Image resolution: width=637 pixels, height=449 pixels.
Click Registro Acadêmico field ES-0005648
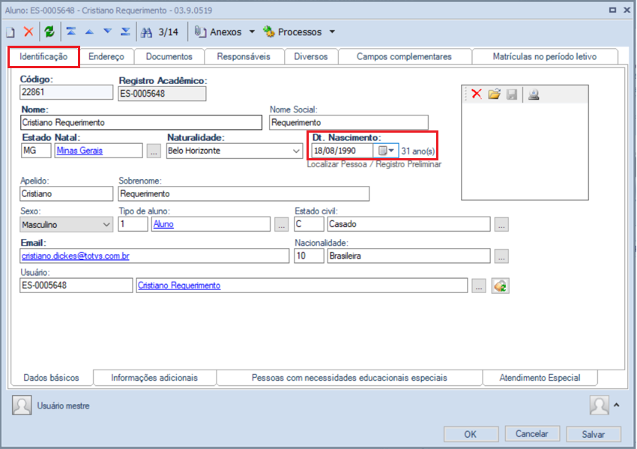(162, 94)
